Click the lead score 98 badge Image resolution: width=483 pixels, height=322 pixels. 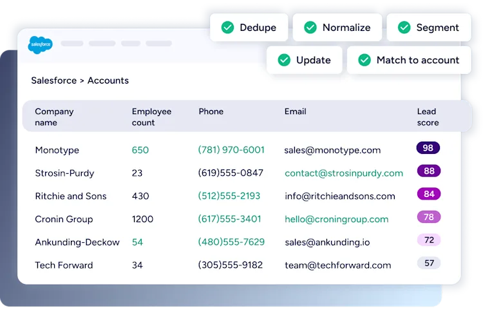click(x=428, y=148)
